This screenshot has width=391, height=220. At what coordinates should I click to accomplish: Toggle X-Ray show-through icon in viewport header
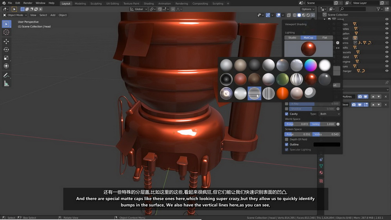[x=289, y=15]
